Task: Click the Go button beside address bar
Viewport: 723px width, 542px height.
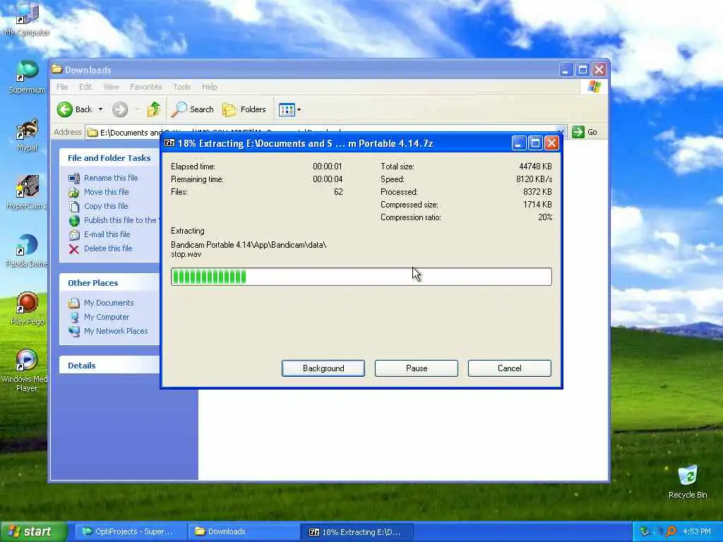Action: pos(585,132)
